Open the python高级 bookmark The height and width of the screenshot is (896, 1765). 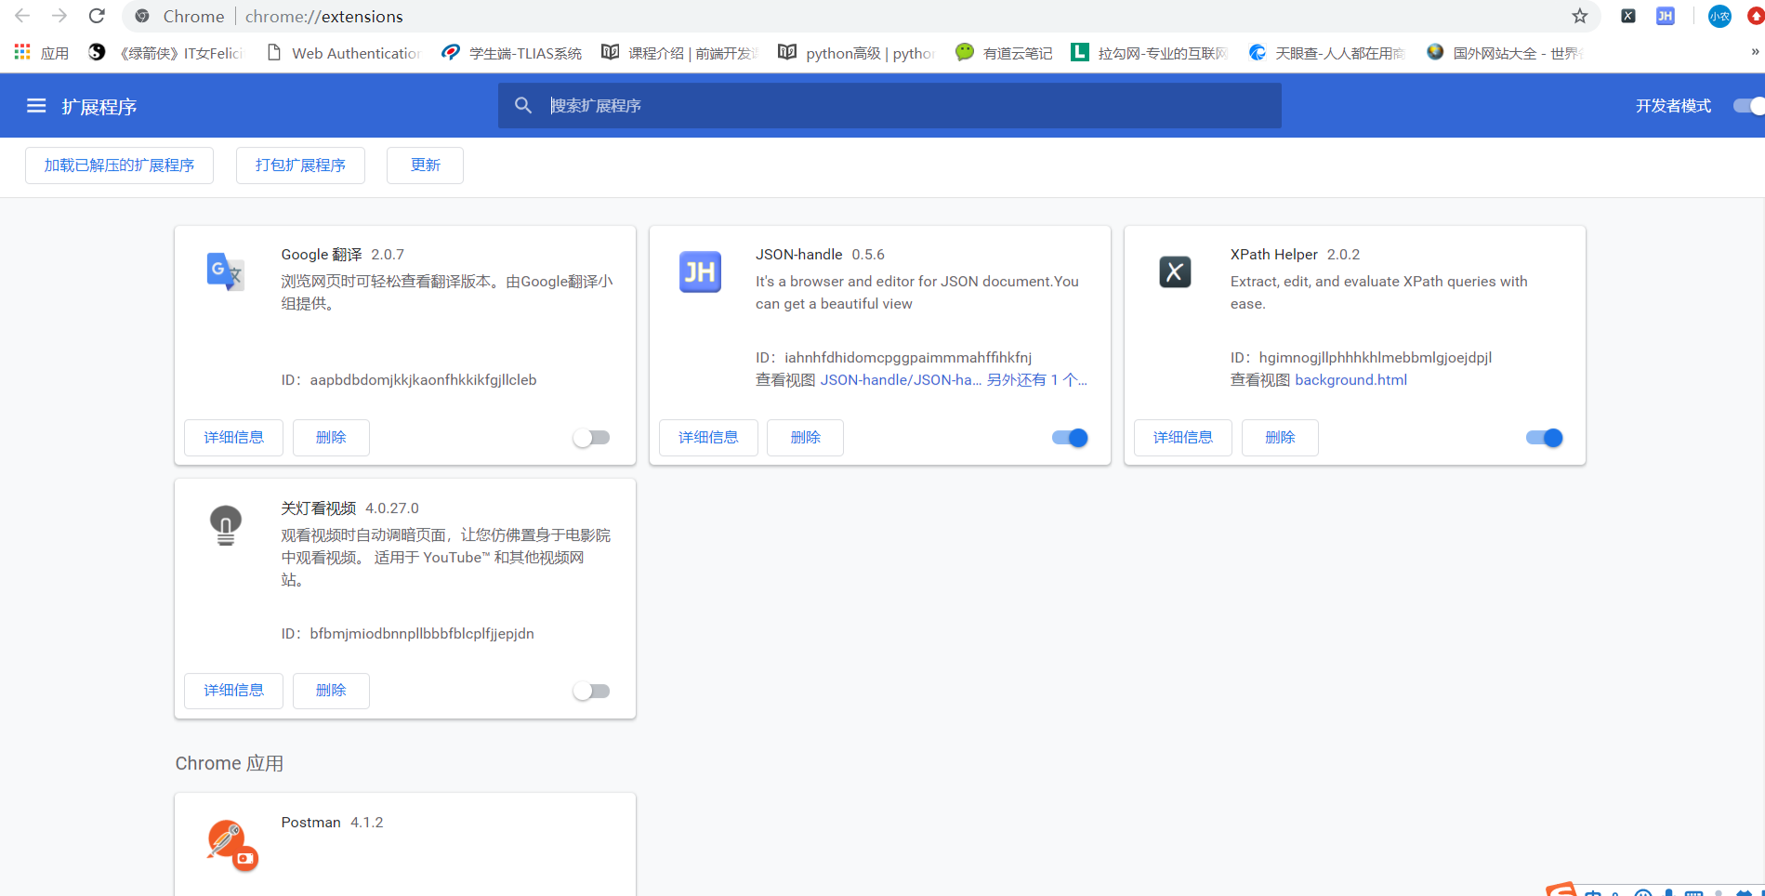point(857,53)
